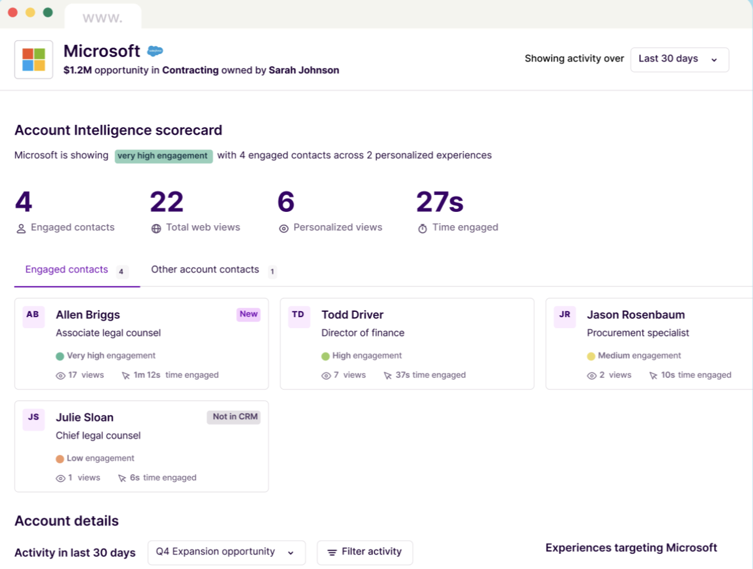This screenshot has height=569, width=753.
Task: Click the person icon by Engaged contacts stat
Action: 21,229
